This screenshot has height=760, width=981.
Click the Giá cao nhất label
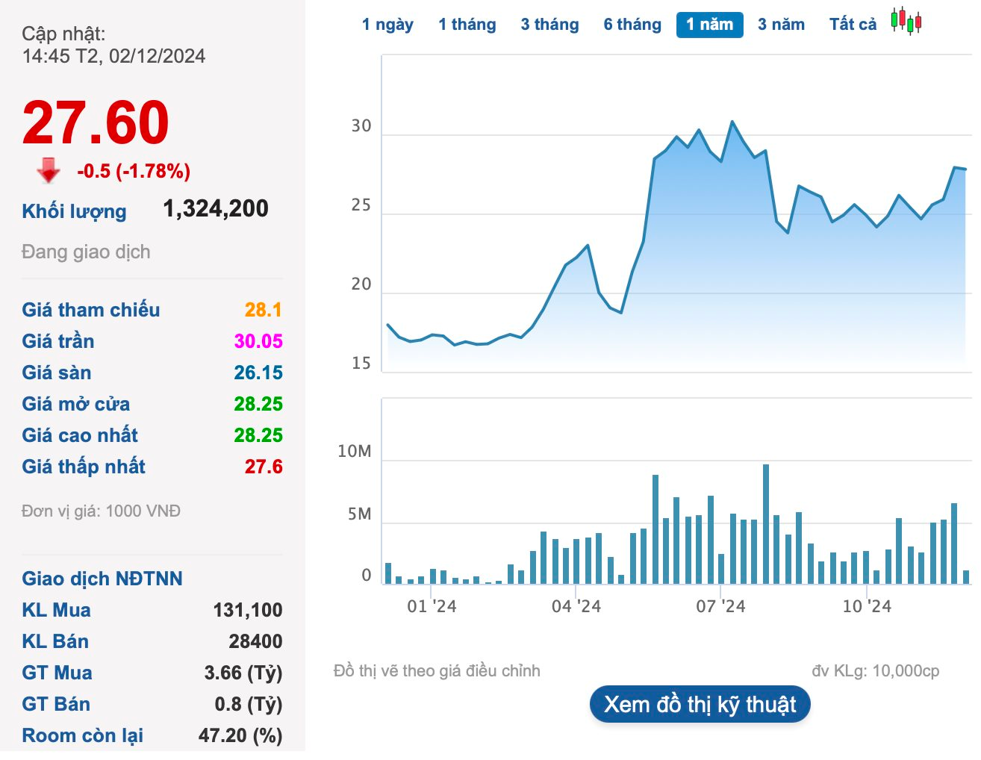coord(80,435)
